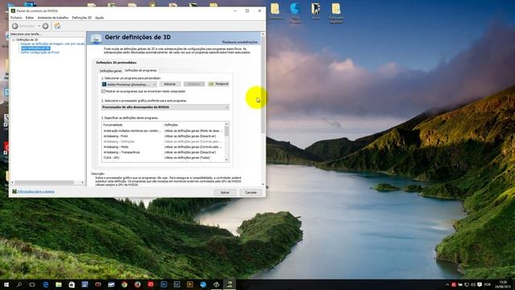Image resolution: width=515 pixels, height=290 pixels.
Task: Launch Google Chrome from the taskbar
Action: pos(124,284)
